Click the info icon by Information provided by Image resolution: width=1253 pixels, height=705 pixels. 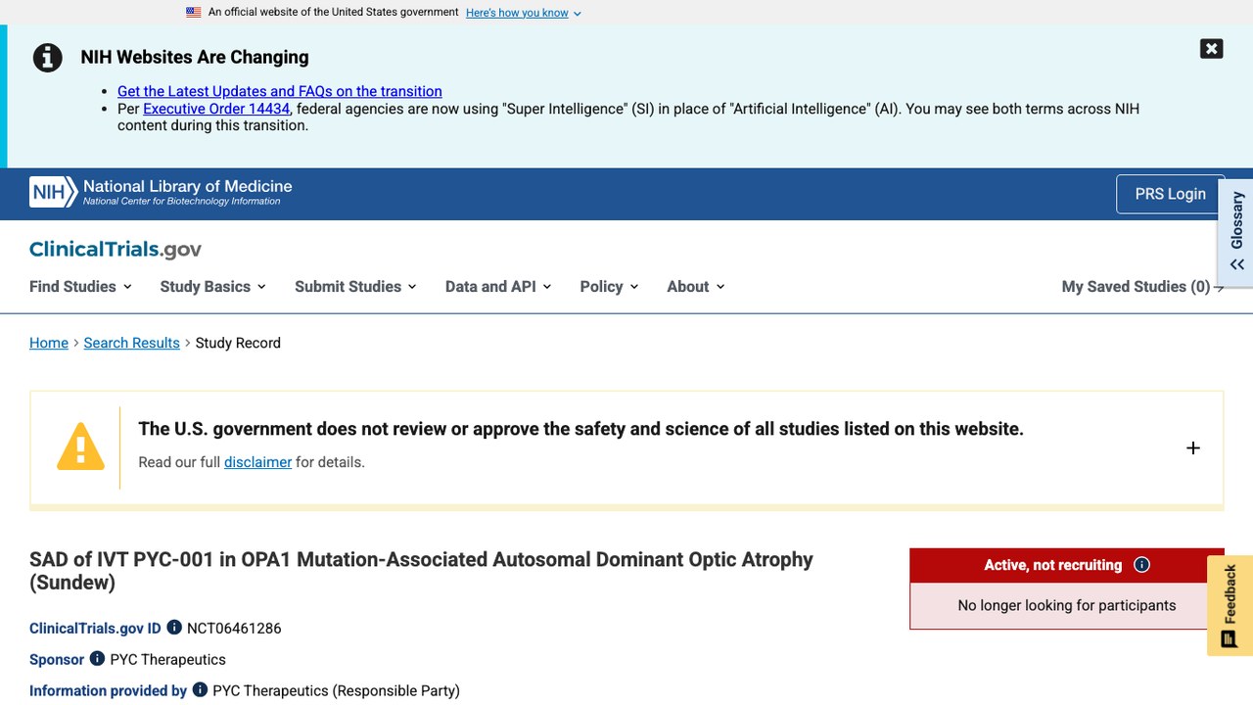[200, 690]
